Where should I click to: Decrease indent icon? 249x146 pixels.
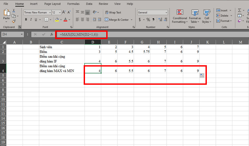tap(95, 20)
